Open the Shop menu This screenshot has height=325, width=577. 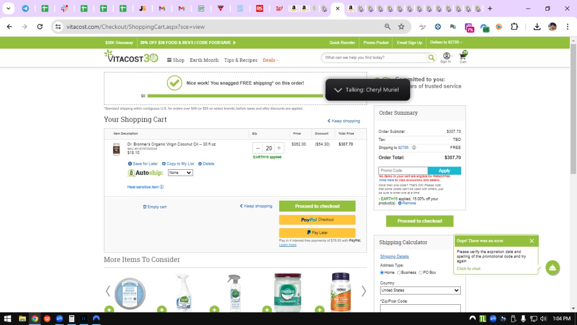click(x=176, y=60)
